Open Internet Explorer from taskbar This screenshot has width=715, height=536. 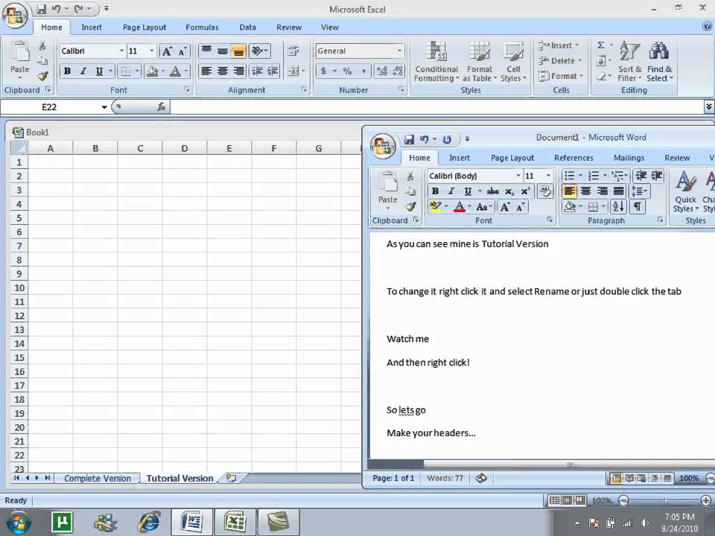pyautogui.click(x=149, y=521)
